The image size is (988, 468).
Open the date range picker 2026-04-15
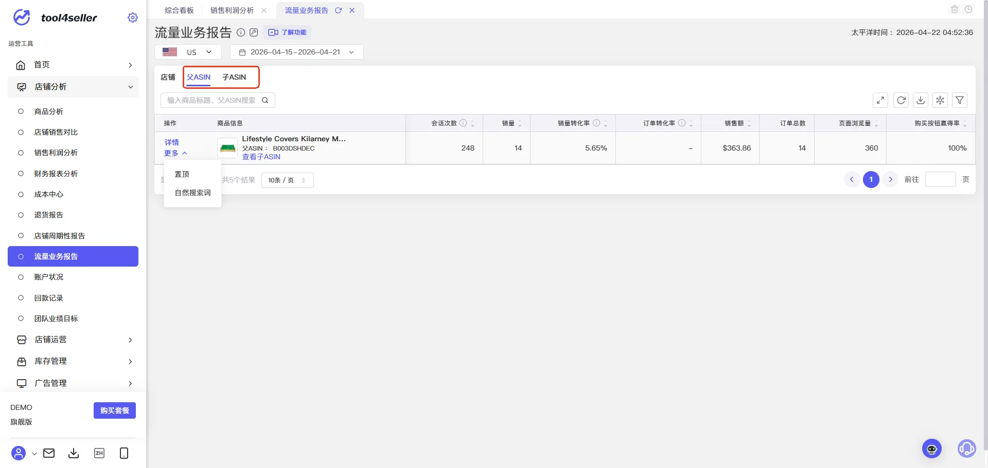coord(297,52)
